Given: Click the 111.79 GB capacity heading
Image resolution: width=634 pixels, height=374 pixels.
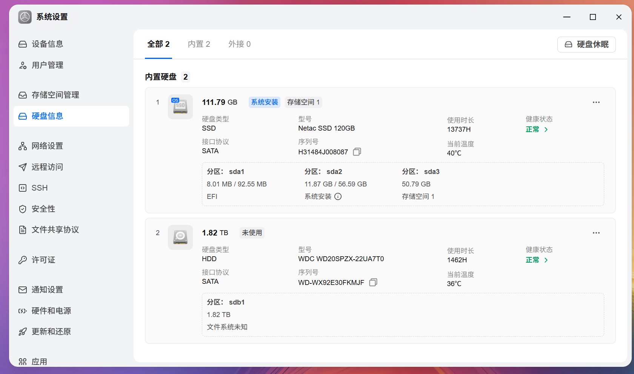Looking at the screenshot, I should coord(220,102).
